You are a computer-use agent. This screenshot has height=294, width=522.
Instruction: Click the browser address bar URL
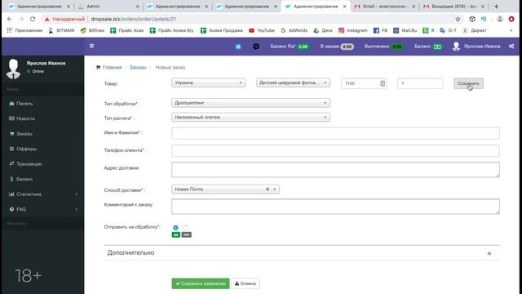point(133,19)
